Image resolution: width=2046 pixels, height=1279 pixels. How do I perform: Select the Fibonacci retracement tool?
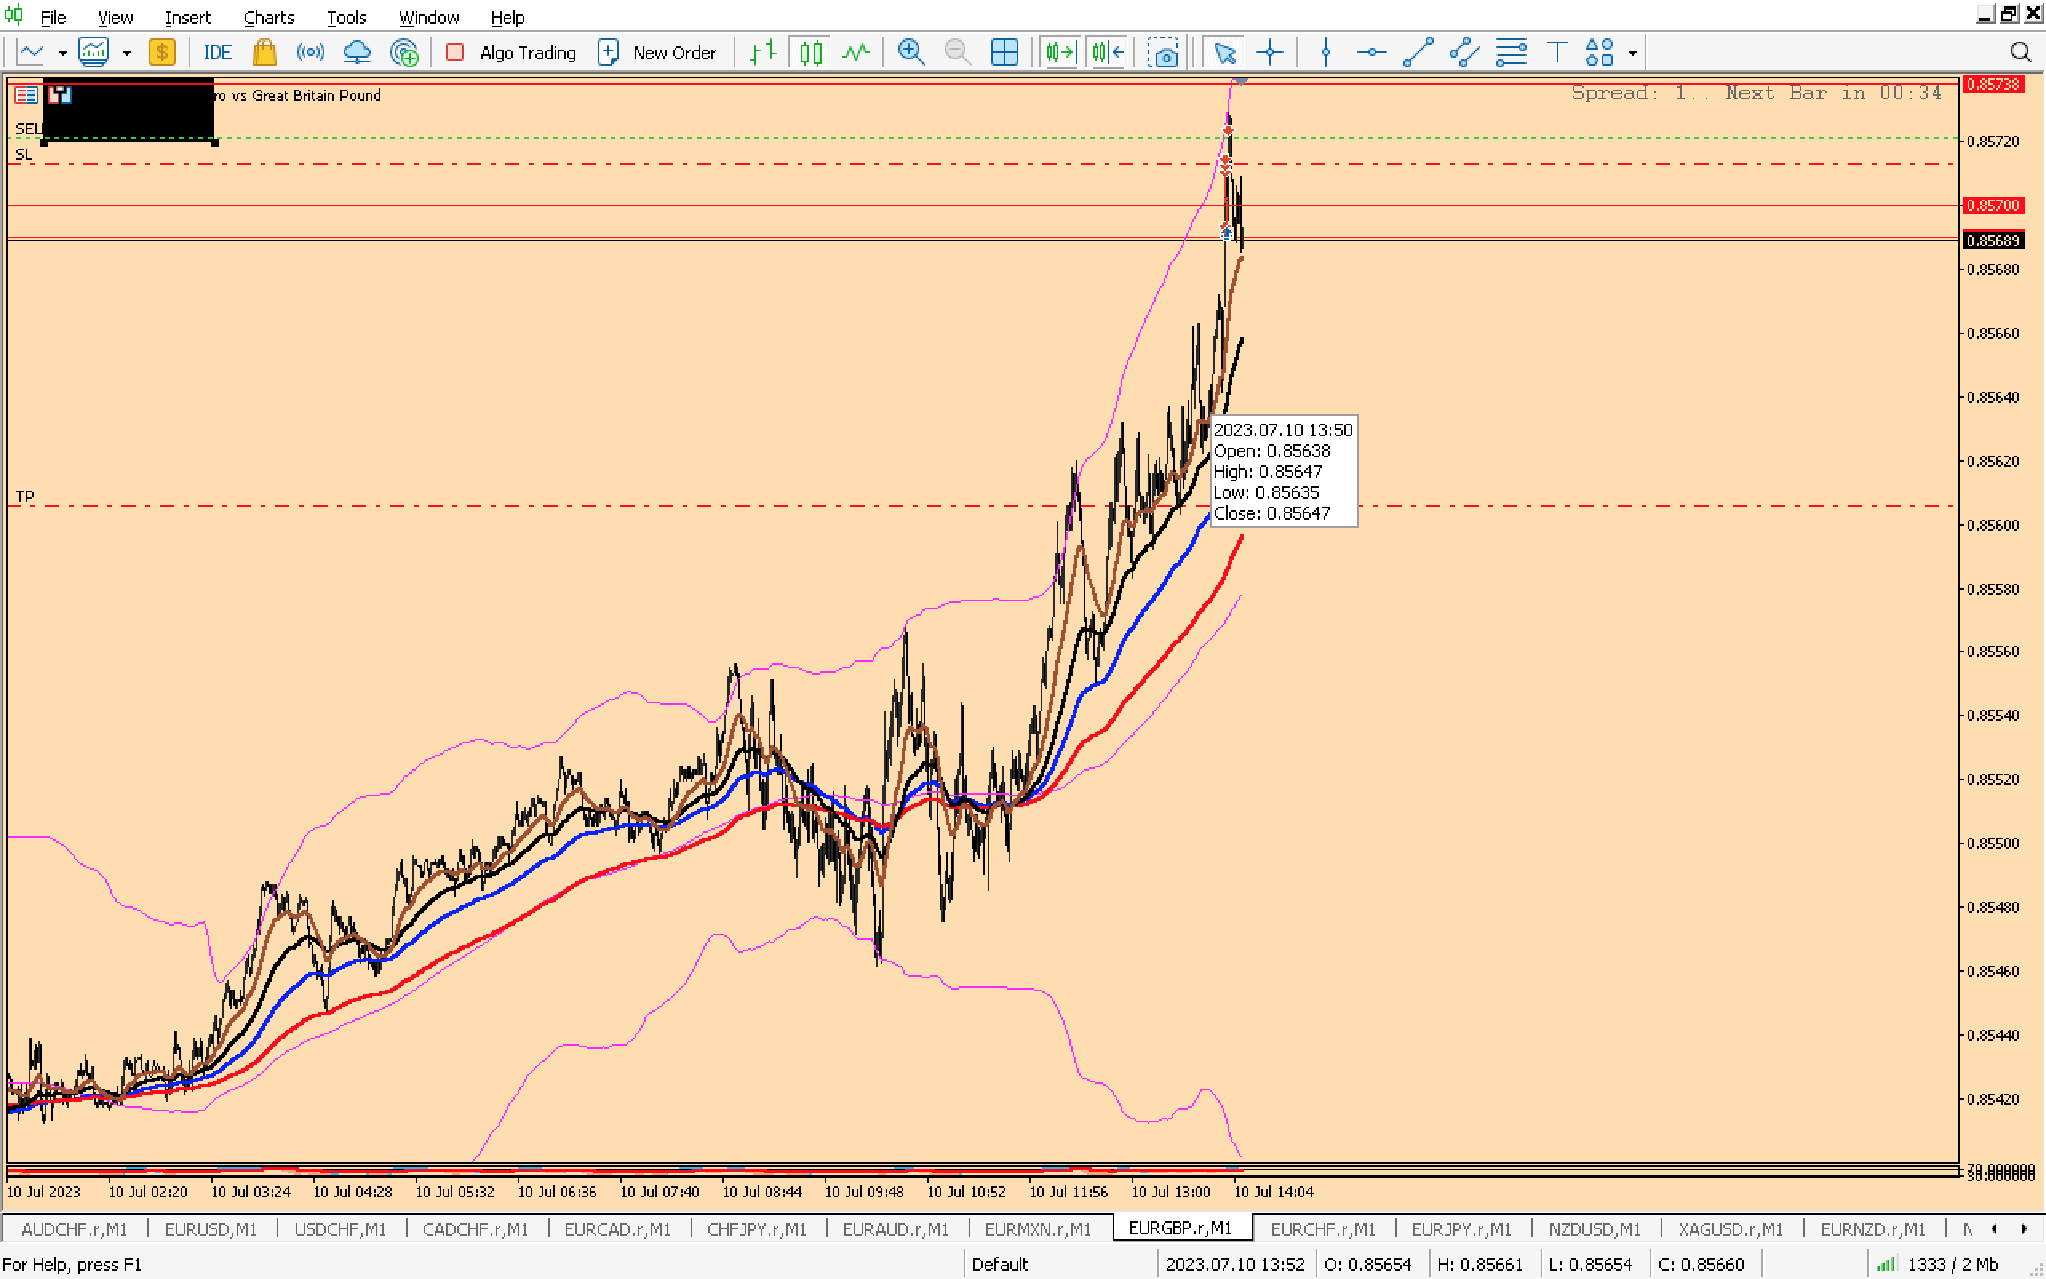(x=1510, y=53)
